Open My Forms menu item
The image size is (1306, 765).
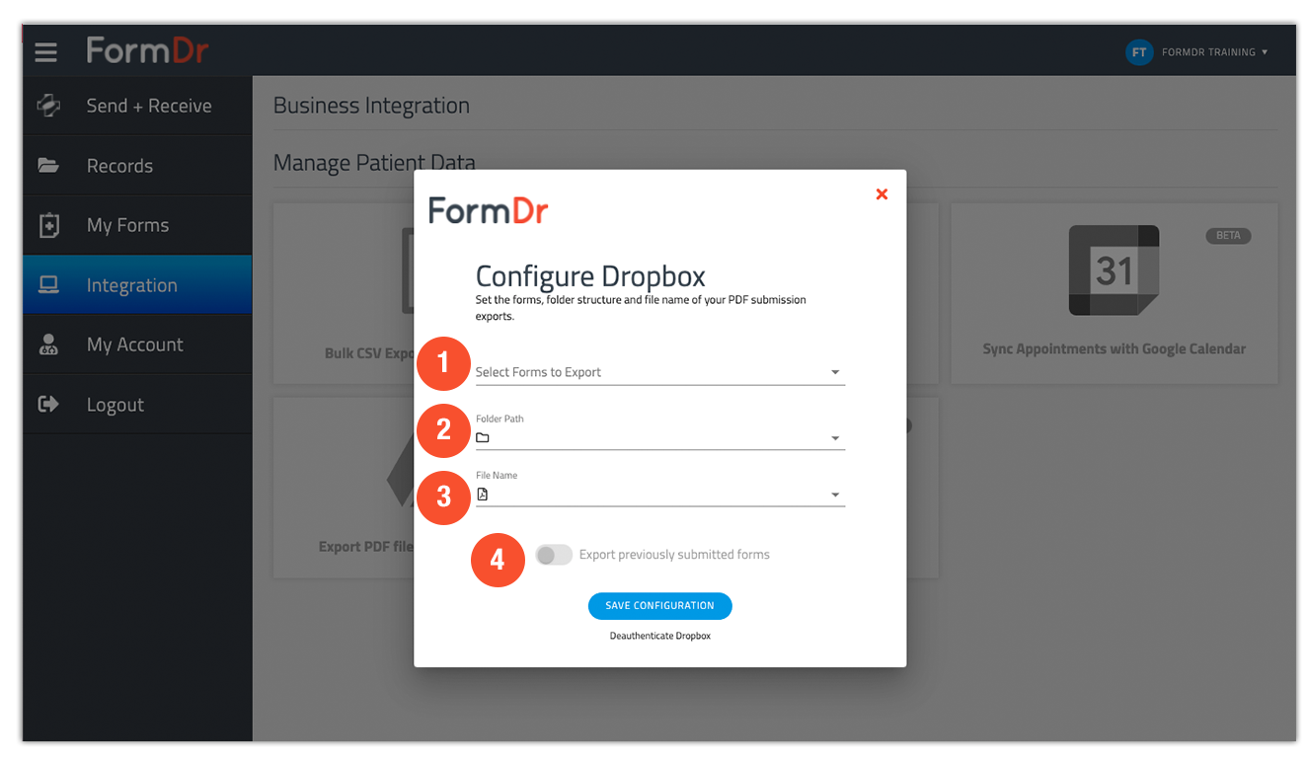pyautogui.click(x=137, y=225)
